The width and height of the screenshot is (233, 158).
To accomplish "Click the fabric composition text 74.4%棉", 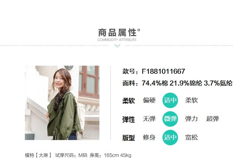I will click(155, 83).
